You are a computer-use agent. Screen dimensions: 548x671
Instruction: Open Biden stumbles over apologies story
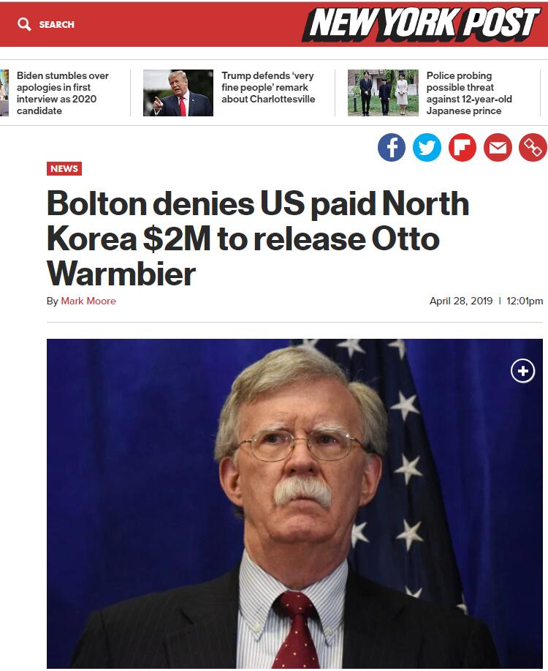tap(63, 93)
